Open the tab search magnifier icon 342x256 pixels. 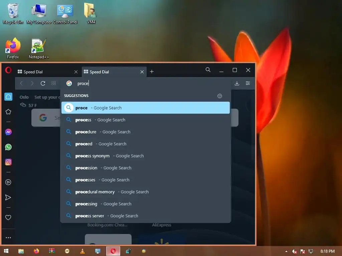pyautogui.click(x=208, y=70)
